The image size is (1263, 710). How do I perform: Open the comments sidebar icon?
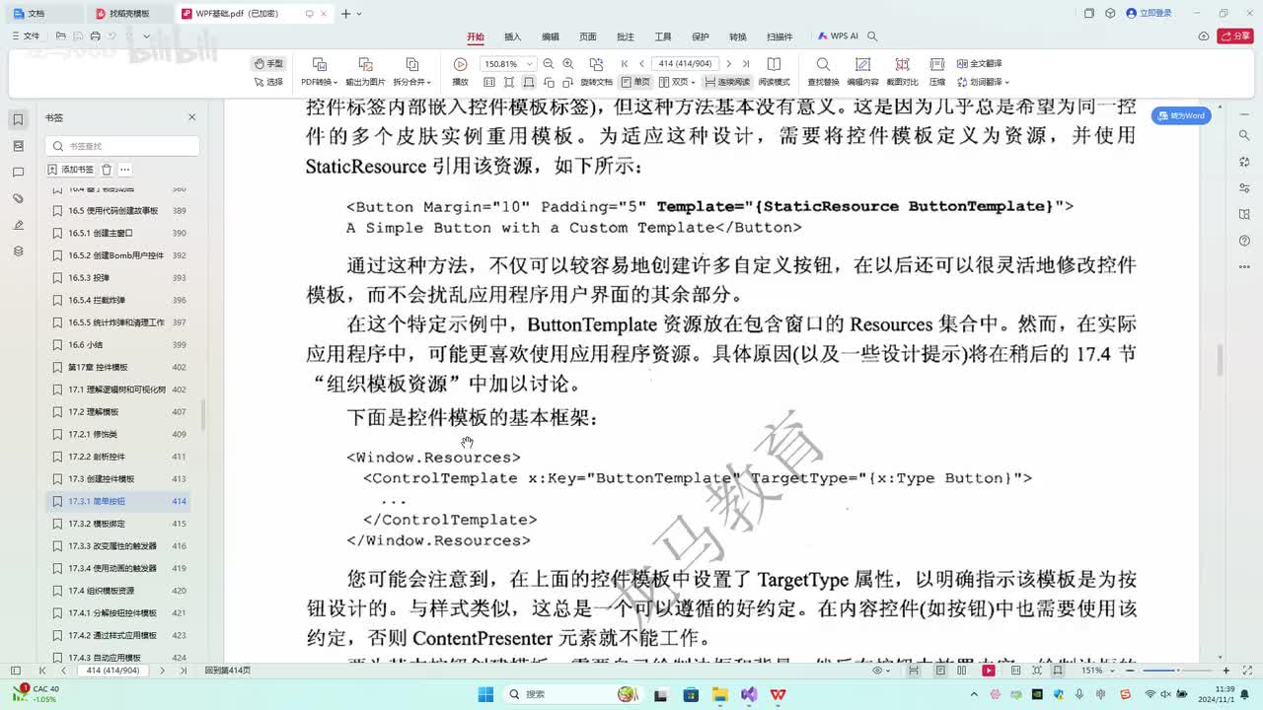click(x=18, y=173)
